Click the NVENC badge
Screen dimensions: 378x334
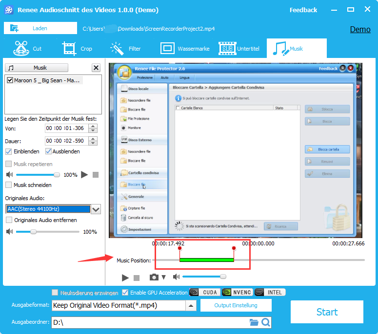tap(238, 292)
